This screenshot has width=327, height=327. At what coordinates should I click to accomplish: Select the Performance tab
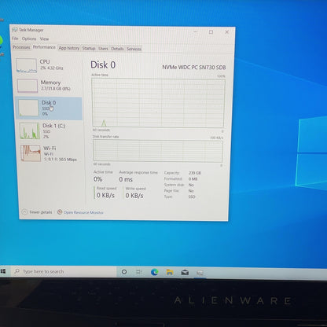[x=44, y=47]
